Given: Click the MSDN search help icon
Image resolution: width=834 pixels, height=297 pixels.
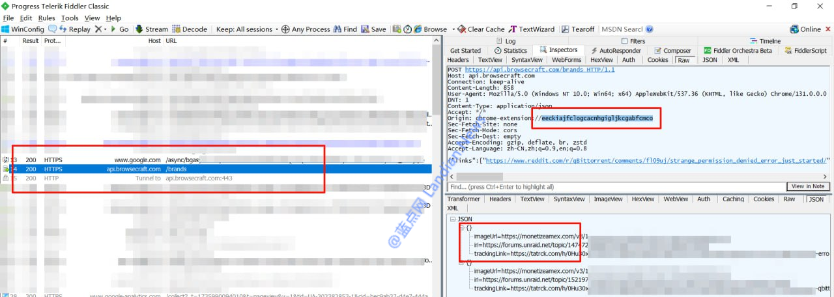Looking at the screenshot, I should [650, 29].
